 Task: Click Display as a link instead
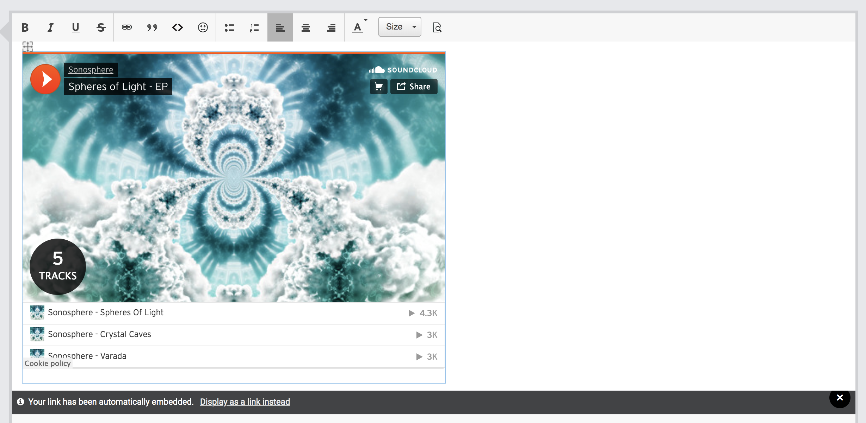click(x=245, y=402)
